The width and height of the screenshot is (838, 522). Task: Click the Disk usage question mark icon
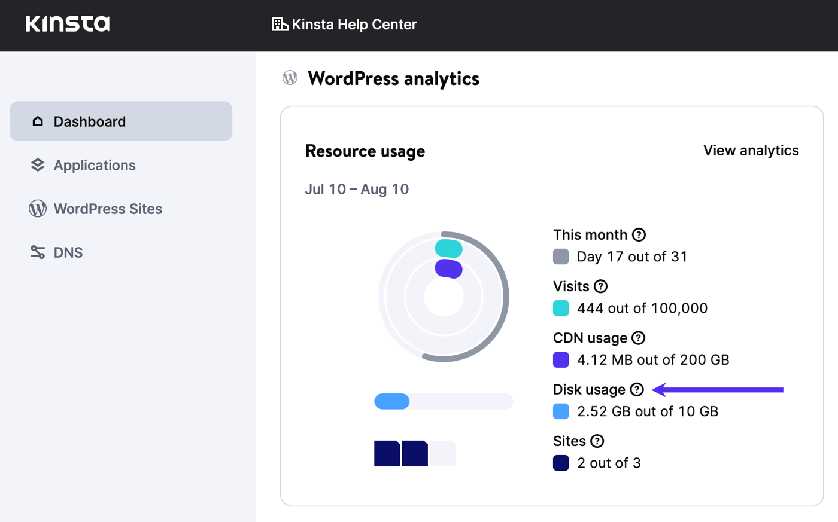tap(637, 390)
